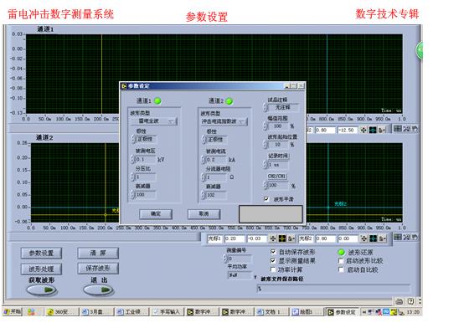Flip the 获取波形 green switch
This screenshot has width=464, height=328.
click(x=42, y=290)
